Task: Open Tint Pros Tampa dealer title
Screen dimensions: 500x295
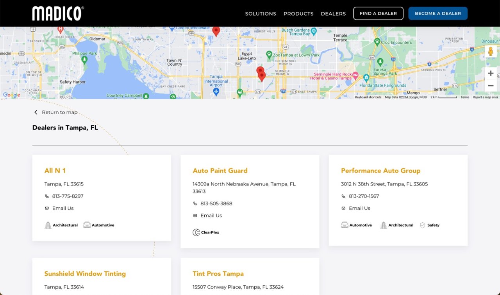Action: click(x=218, y=273)
